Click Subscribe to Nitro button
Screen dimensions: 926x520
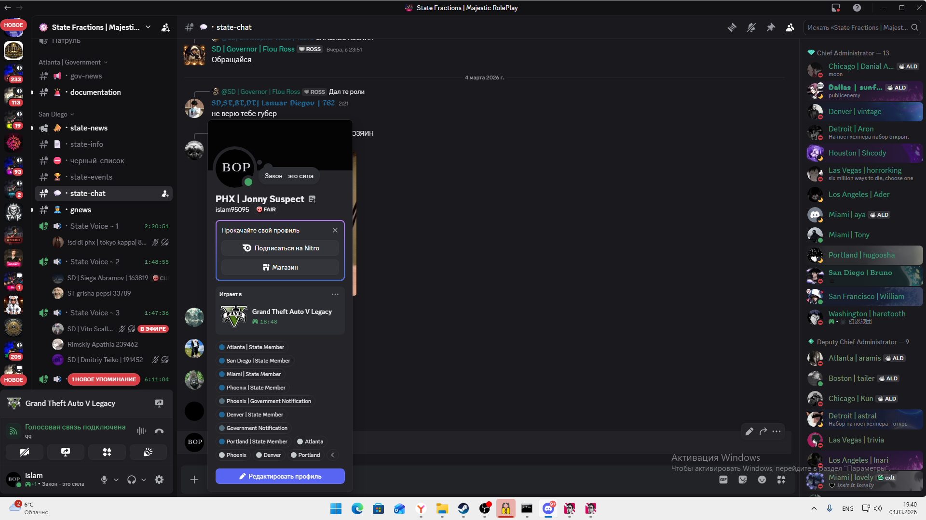(x=280, y=248)
